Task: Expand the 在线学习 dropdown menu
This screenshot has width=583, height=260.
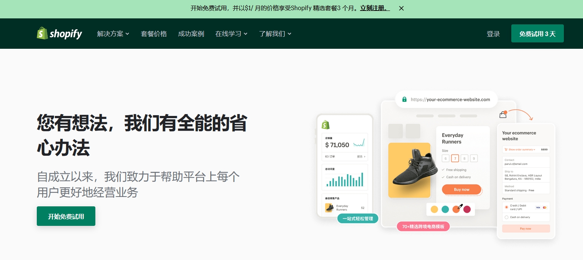Action: [x=231, y=34]
